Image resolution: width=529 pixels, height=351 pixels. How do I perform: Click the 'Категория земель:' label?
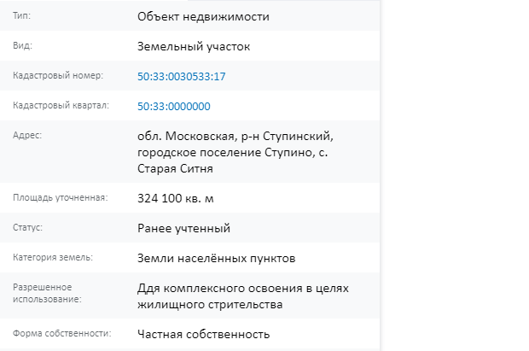point(53,257)
